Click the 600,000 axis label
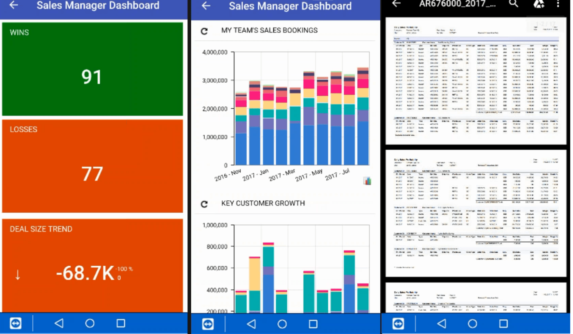573x334 pixels. click(x=217, y=269)
